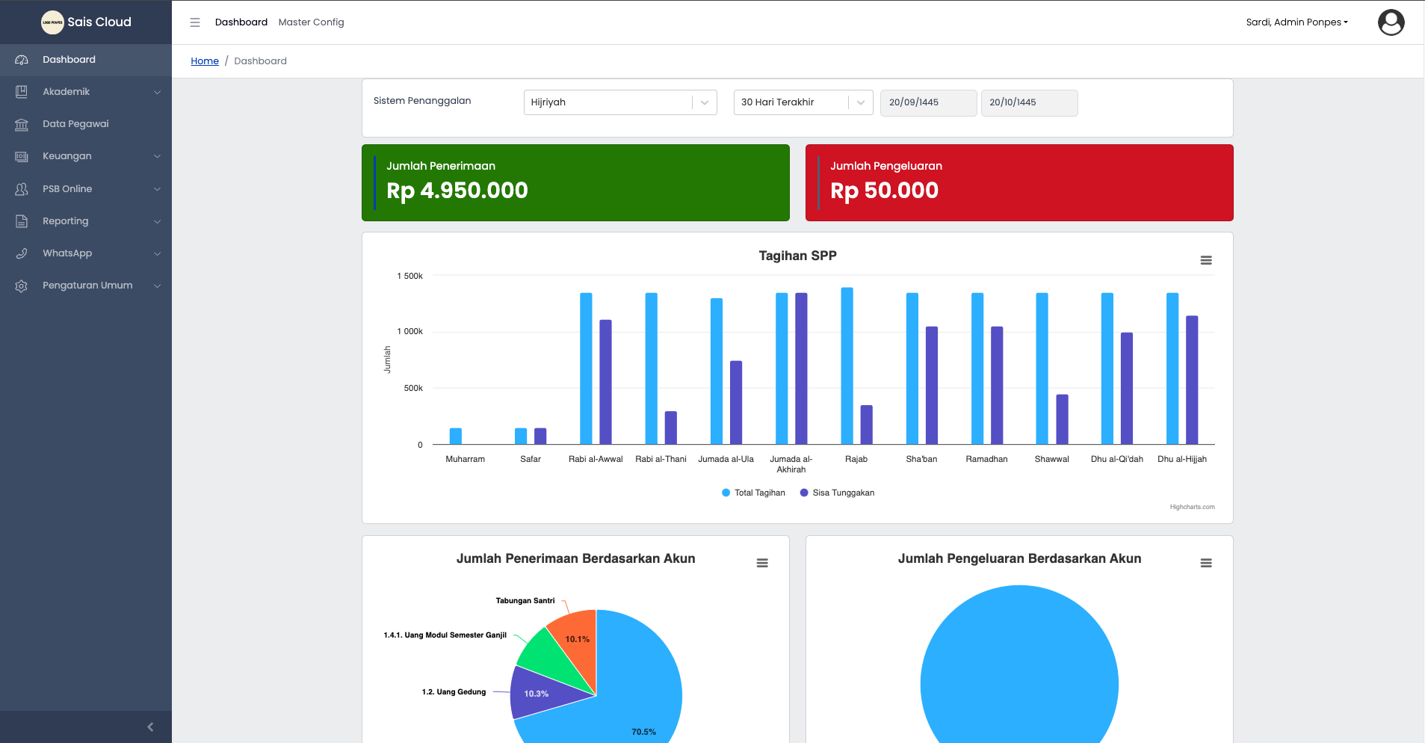Open Sardi, Admin Ponpes user dropdown

(x=1297, y=22)
